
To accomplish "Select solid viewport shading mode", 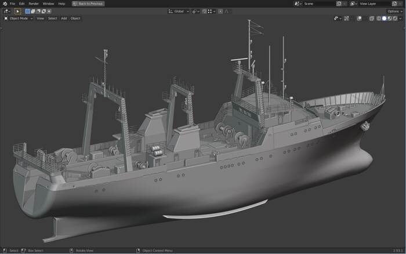I will [x=384, y=19].
